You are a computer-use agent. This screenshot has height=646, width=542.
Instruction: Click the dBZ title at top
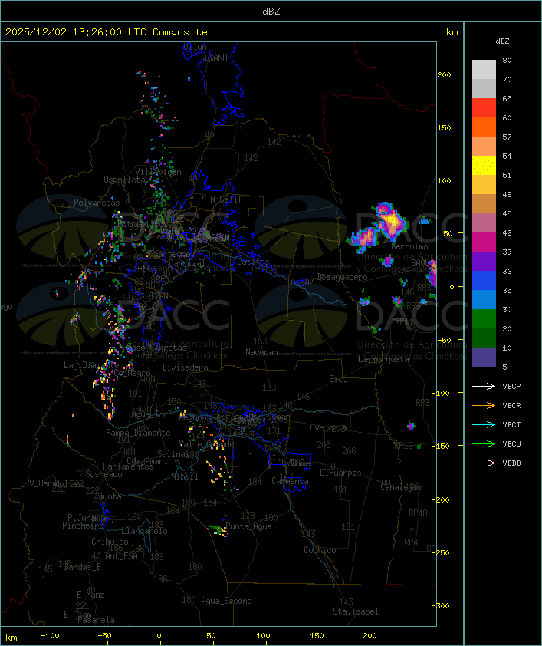(271, 12)
